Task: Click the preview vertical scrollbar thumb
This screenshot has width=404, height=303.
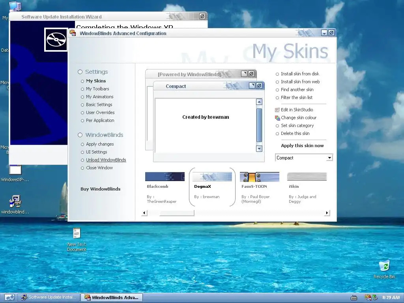Action: pyautogui.click(x=259, y=125)
